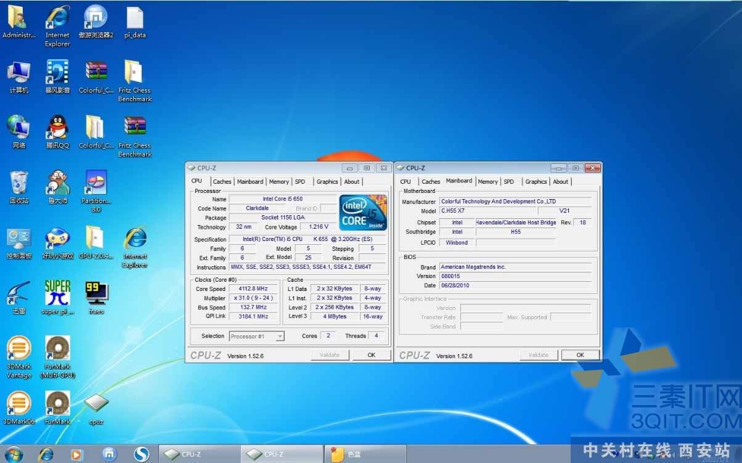Click OK in the CPU-Z processor window

pos(372,355)
